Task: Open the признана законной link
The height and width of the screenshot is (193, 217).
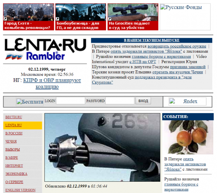Action: click(x=188, y=67)
